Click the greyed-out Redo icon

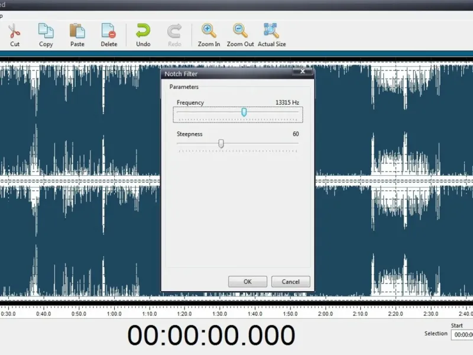click(174, 30)
